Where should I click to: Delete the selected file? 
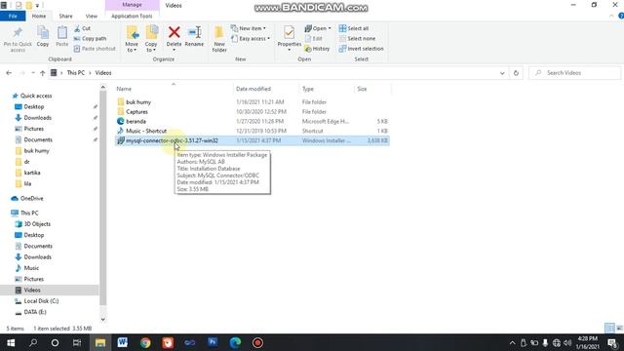coord(174,38)
